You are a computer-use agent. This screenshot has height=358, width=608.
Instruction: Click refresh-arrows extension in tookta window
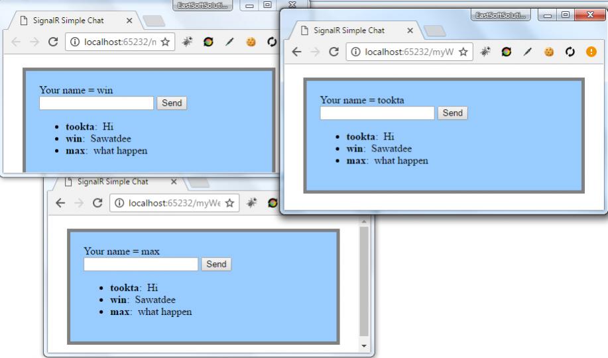570,52
